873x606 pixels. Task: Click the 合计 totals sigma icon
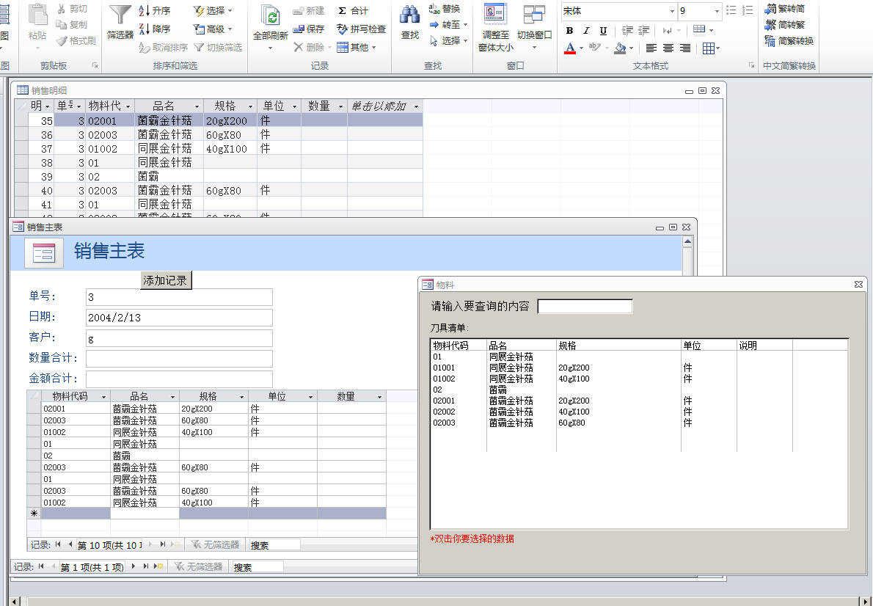pos(353,10)
